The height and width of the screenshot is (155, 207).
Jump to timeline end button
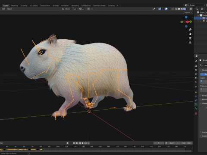tap(88, 143)
